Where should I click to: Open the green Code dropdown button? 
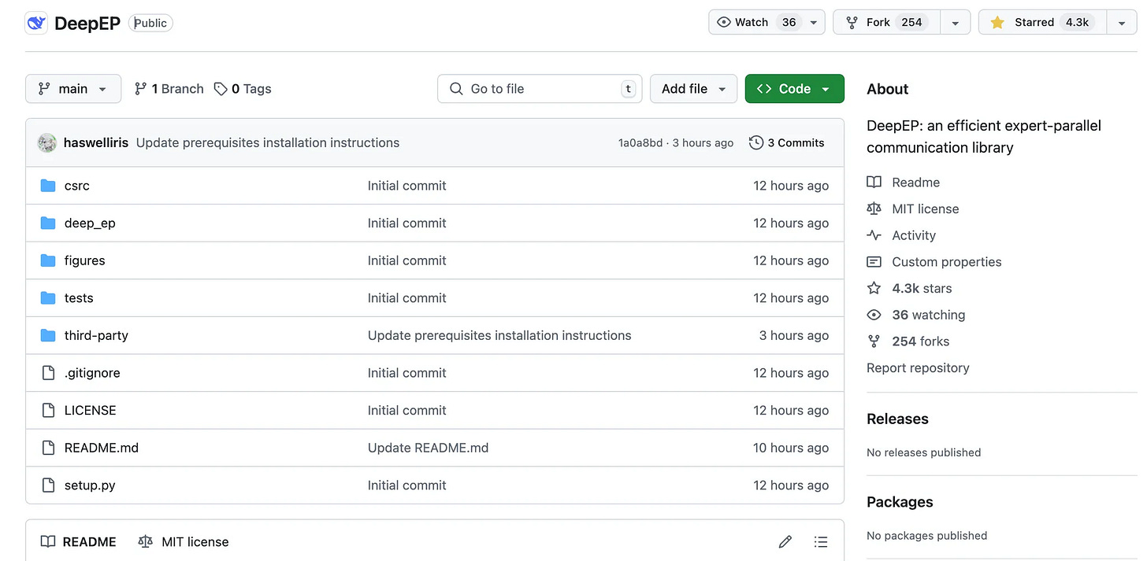click(x=794, y=89)
